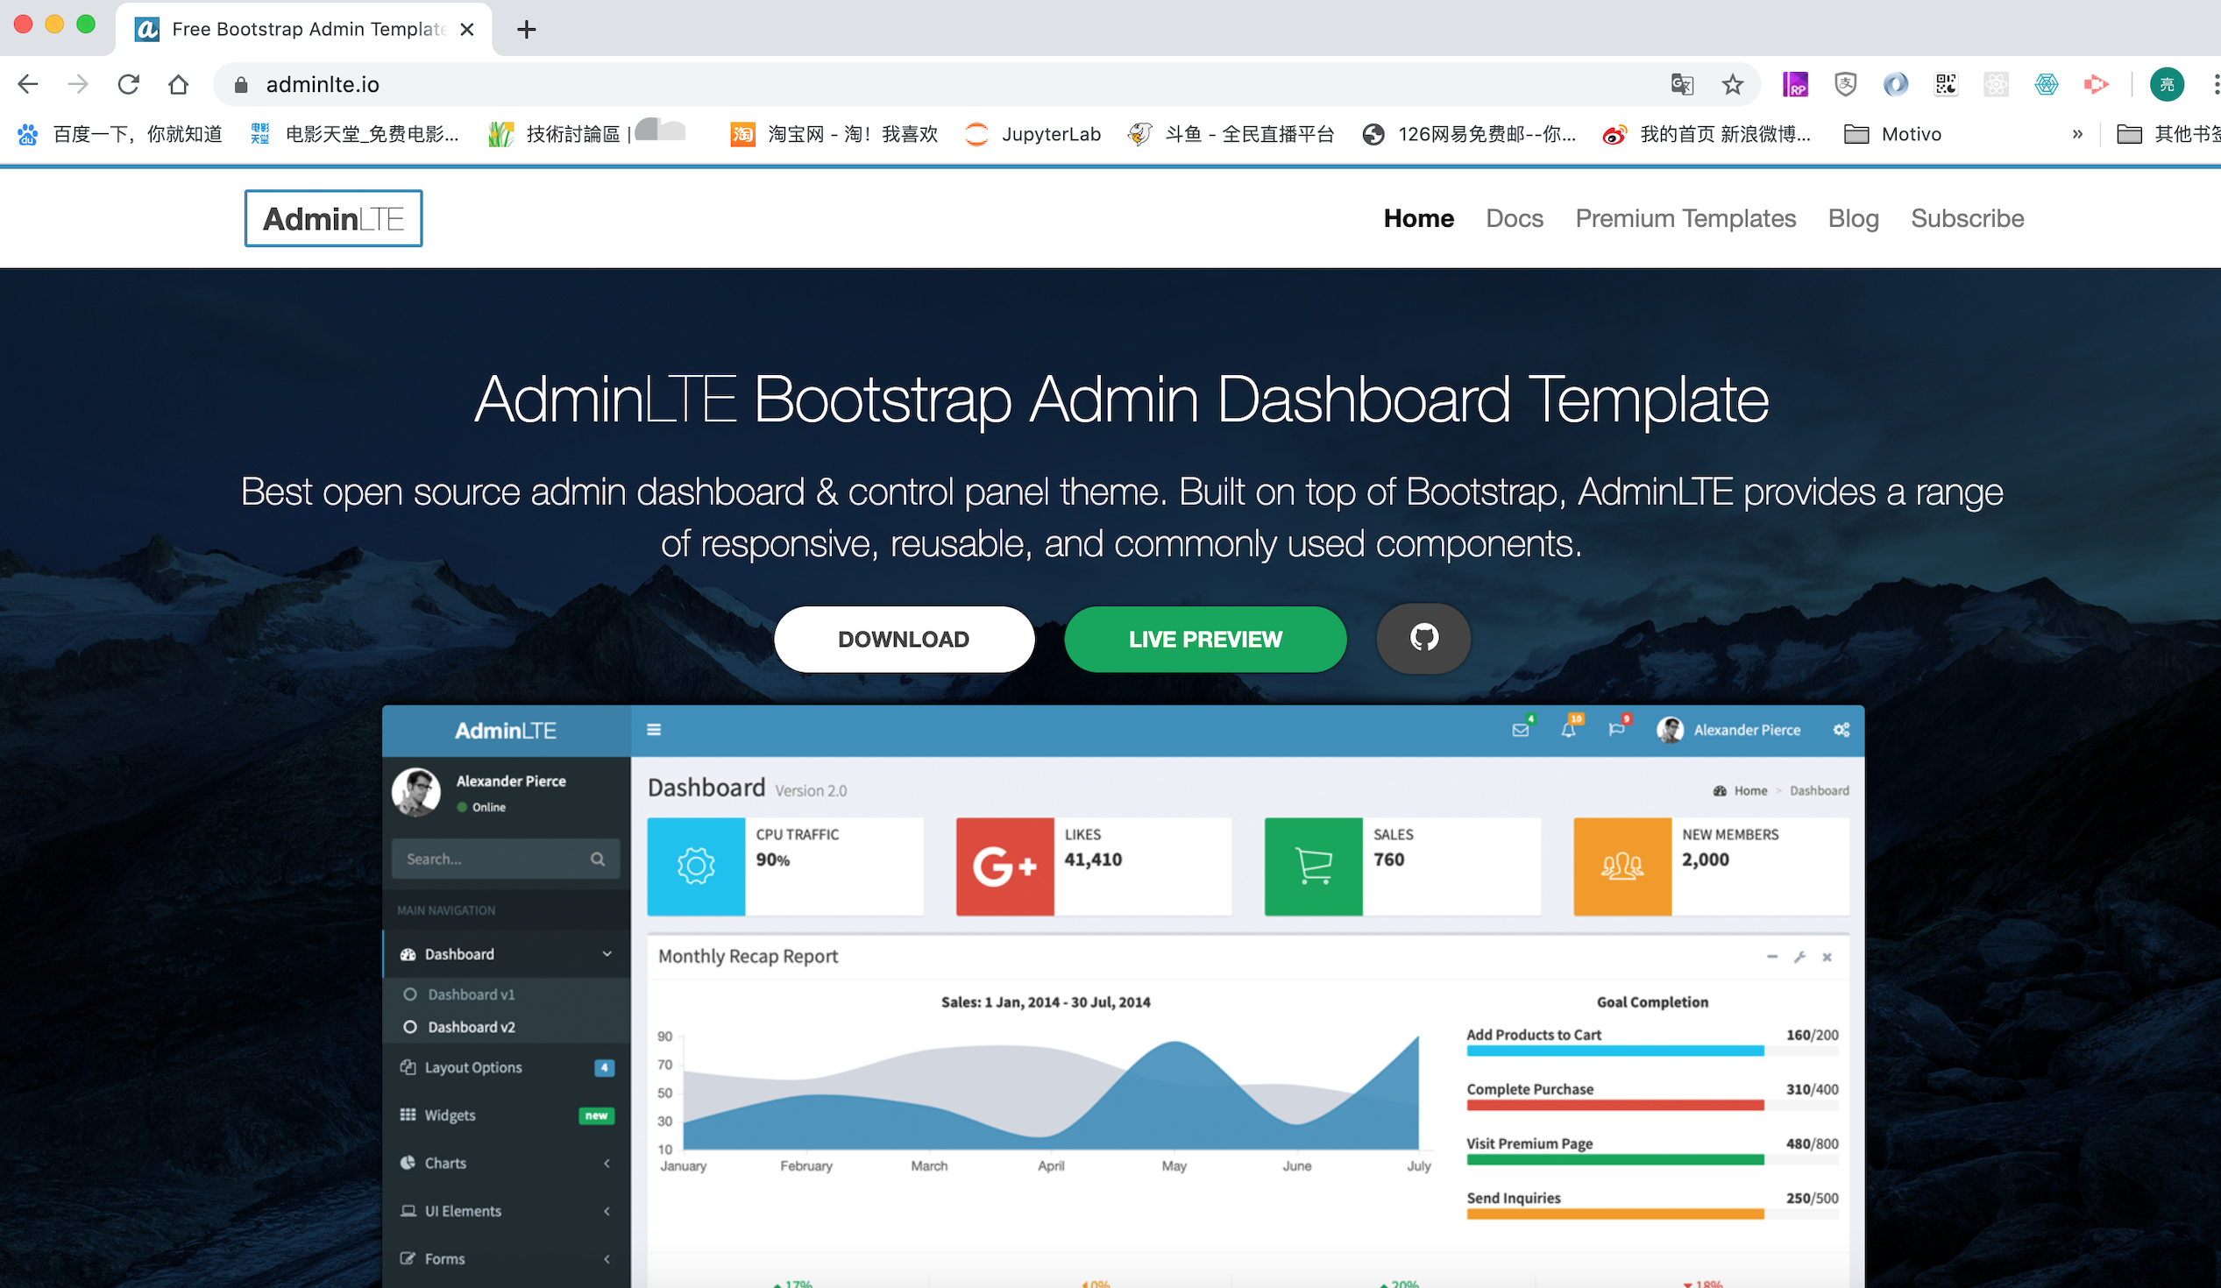Open the 我的首页 新浪微博 bookmark
This screenshot has height=1288, width=2221.
(x=1707, y=134)
